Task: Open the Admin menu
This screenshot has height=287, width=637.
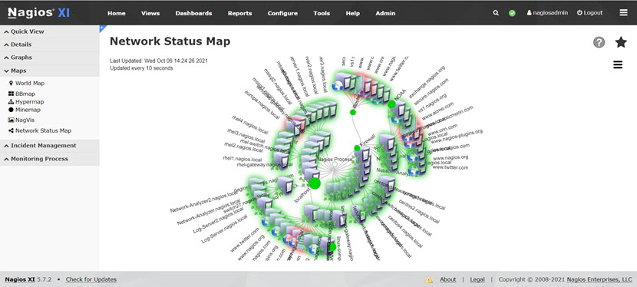Action: [x=385, y=13]
